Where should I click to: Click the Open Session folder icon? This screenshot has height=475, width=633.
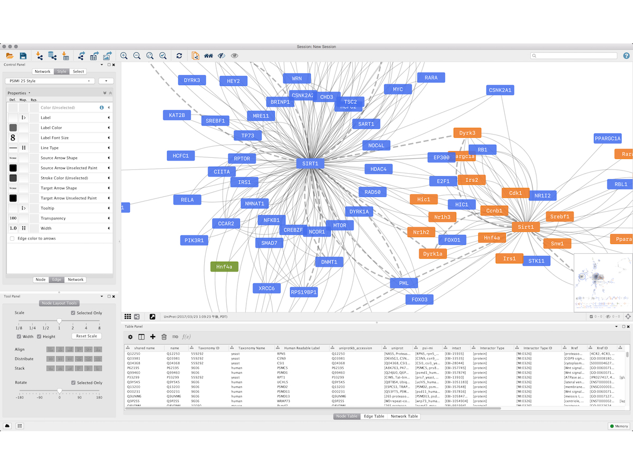[9, 55]
